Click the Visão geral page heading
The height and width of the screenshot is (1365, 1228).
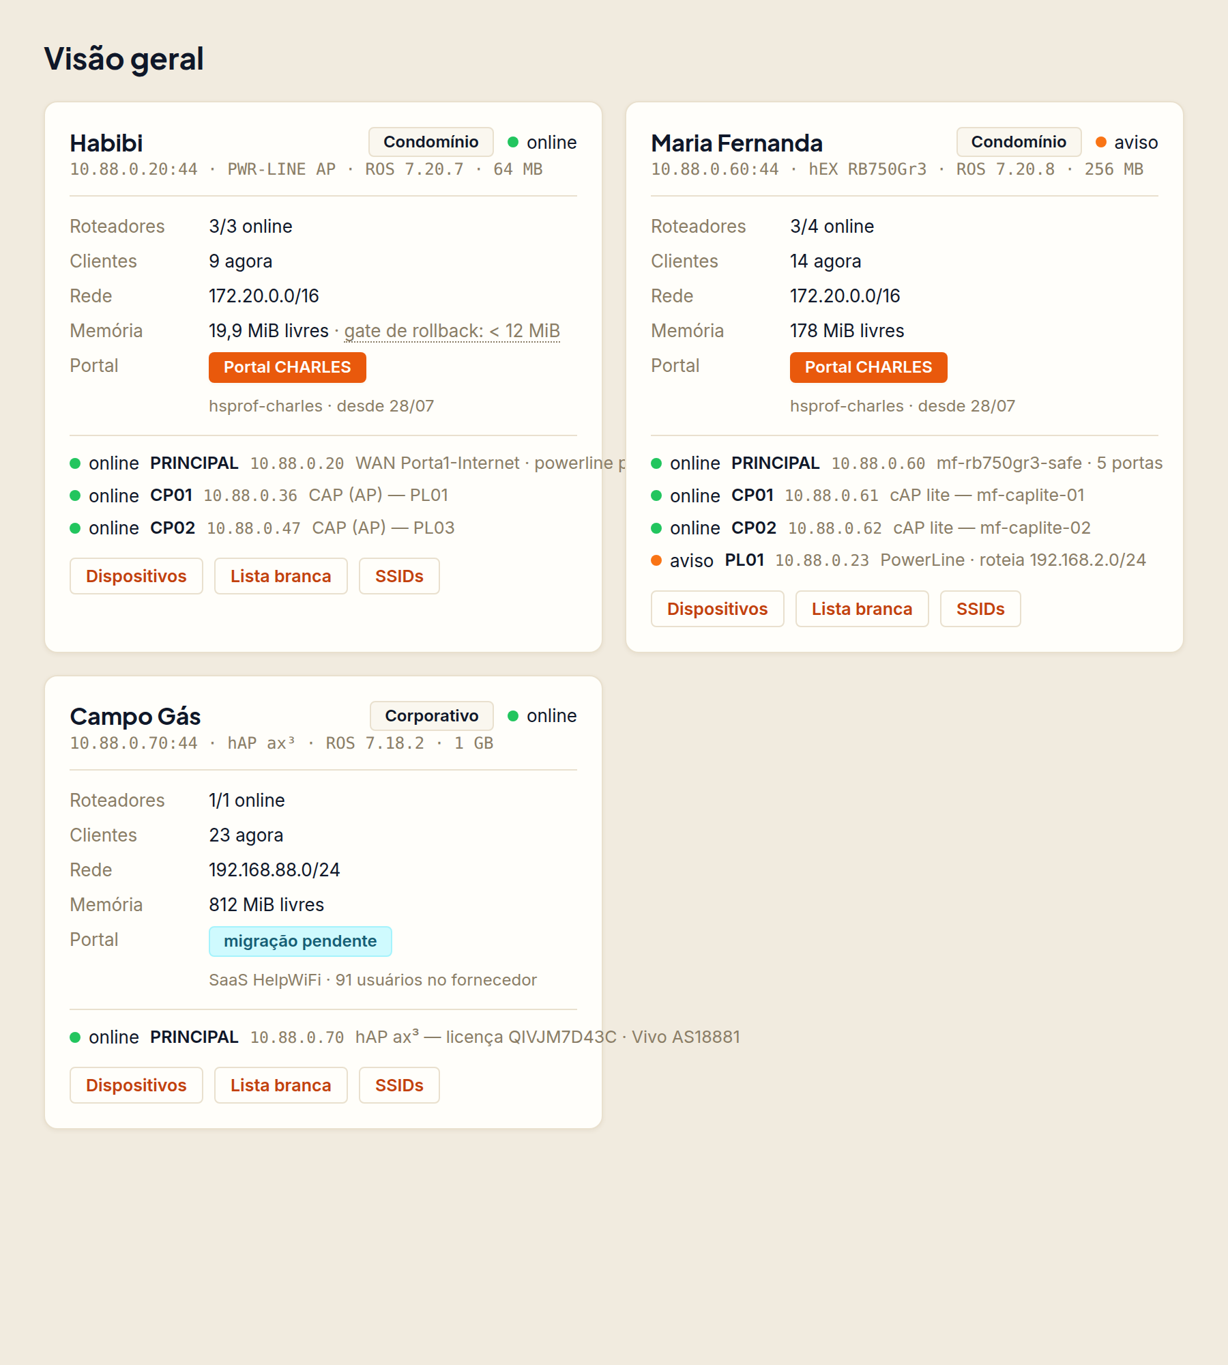(x=123, y=59)
